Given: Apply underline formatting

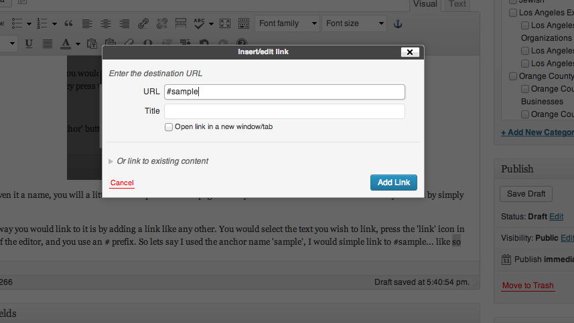Looking at the screenshot, I should coord(29,43).
